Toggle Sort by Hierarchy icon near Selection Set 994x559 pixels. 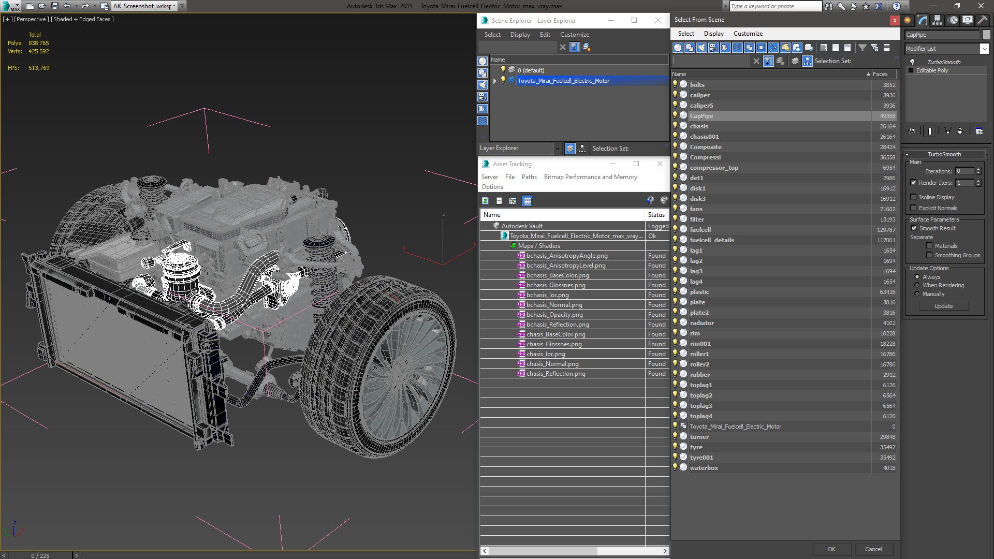[807, 61]
